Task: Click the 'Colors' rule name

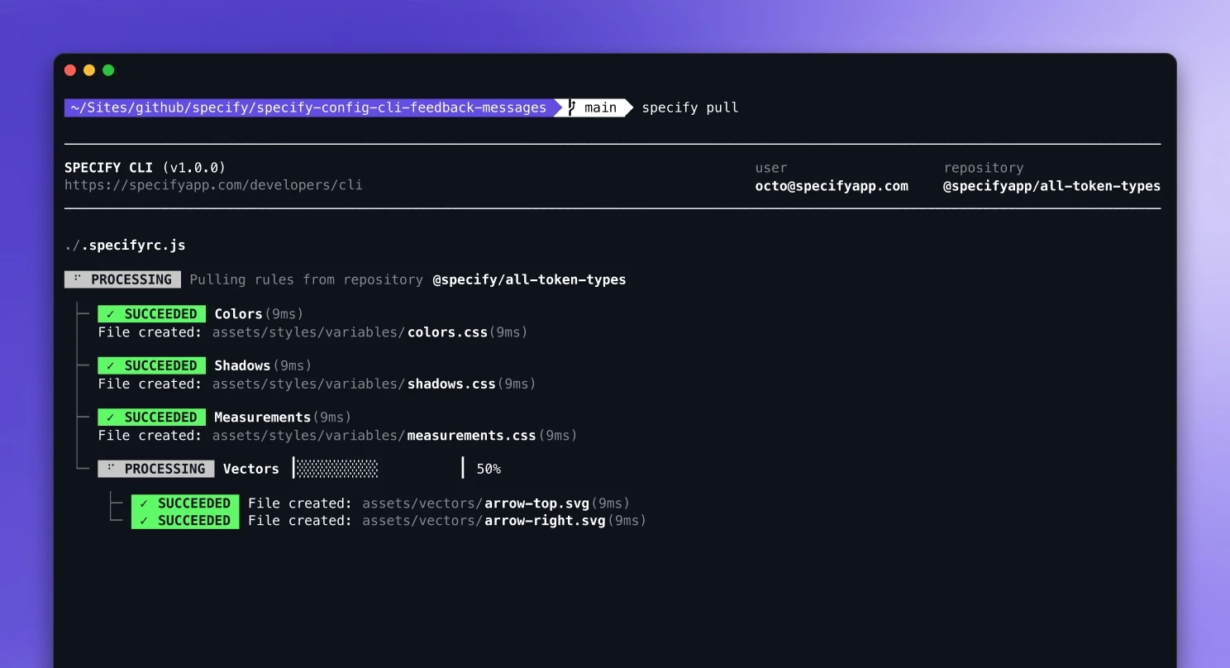Action: tap(238, 314)
